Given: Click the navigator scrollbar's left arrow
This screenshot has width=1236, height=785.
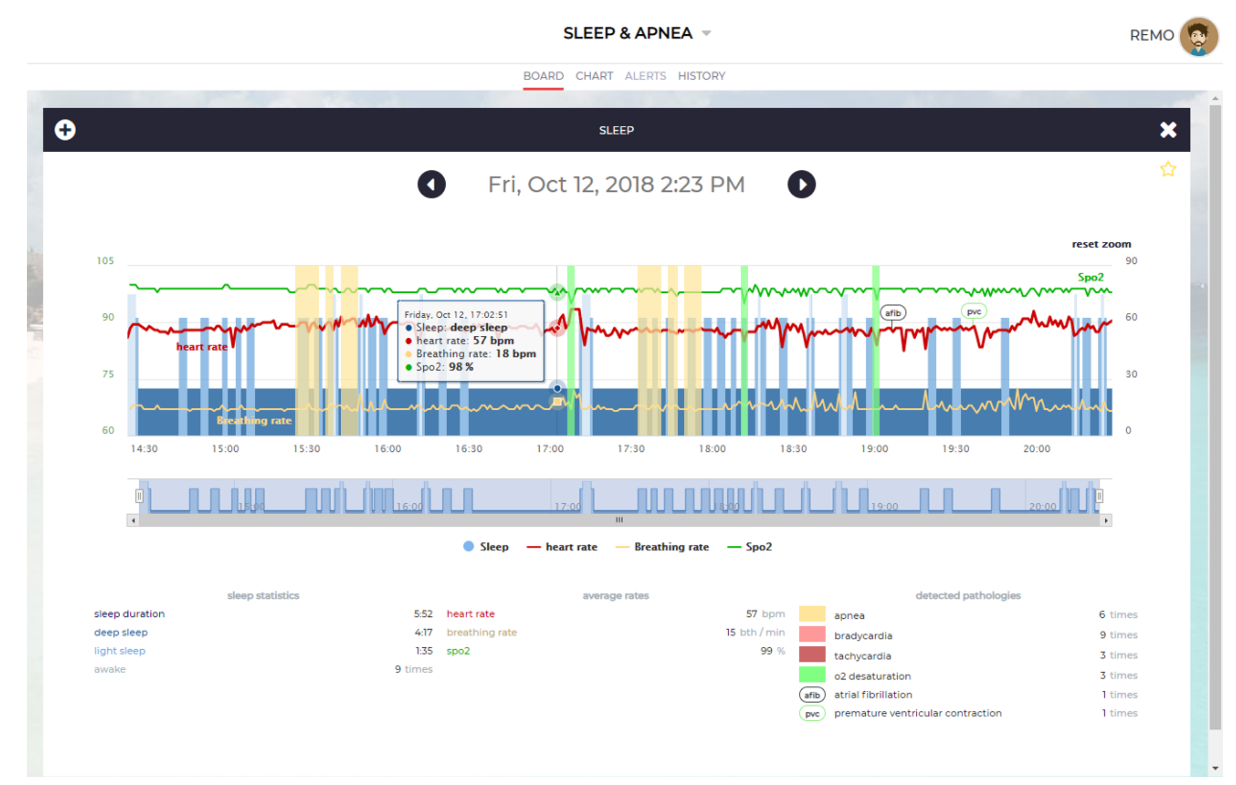Looking at the screenshot, I should click(134, 520).
